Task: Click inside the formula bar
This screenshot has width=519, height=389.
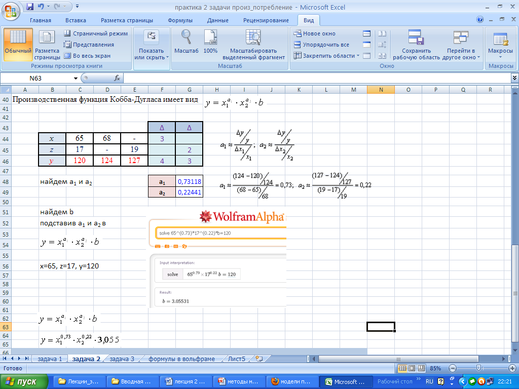Action: 317,79
